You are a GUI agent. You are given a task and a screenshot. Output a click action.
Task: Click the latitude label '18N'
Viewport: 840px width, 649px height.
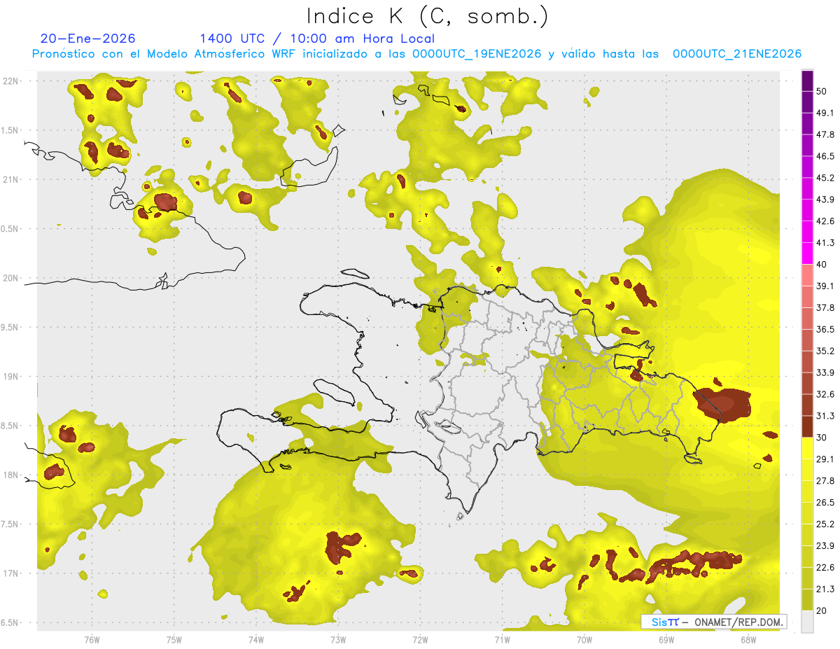[10, 475]
